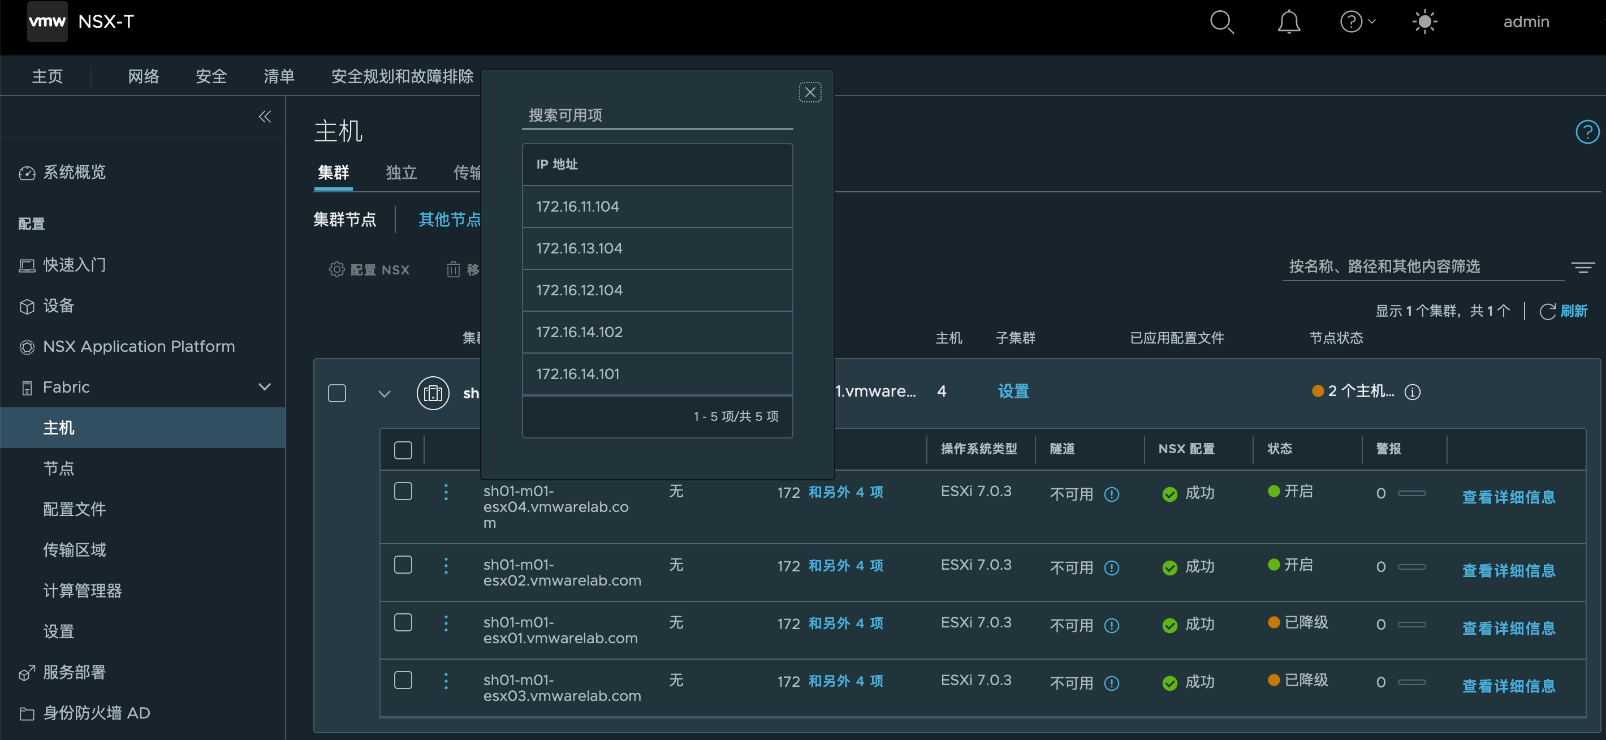Open the help menu in header
Screen dimensions: 1606x740
[x=1357, y=22]
